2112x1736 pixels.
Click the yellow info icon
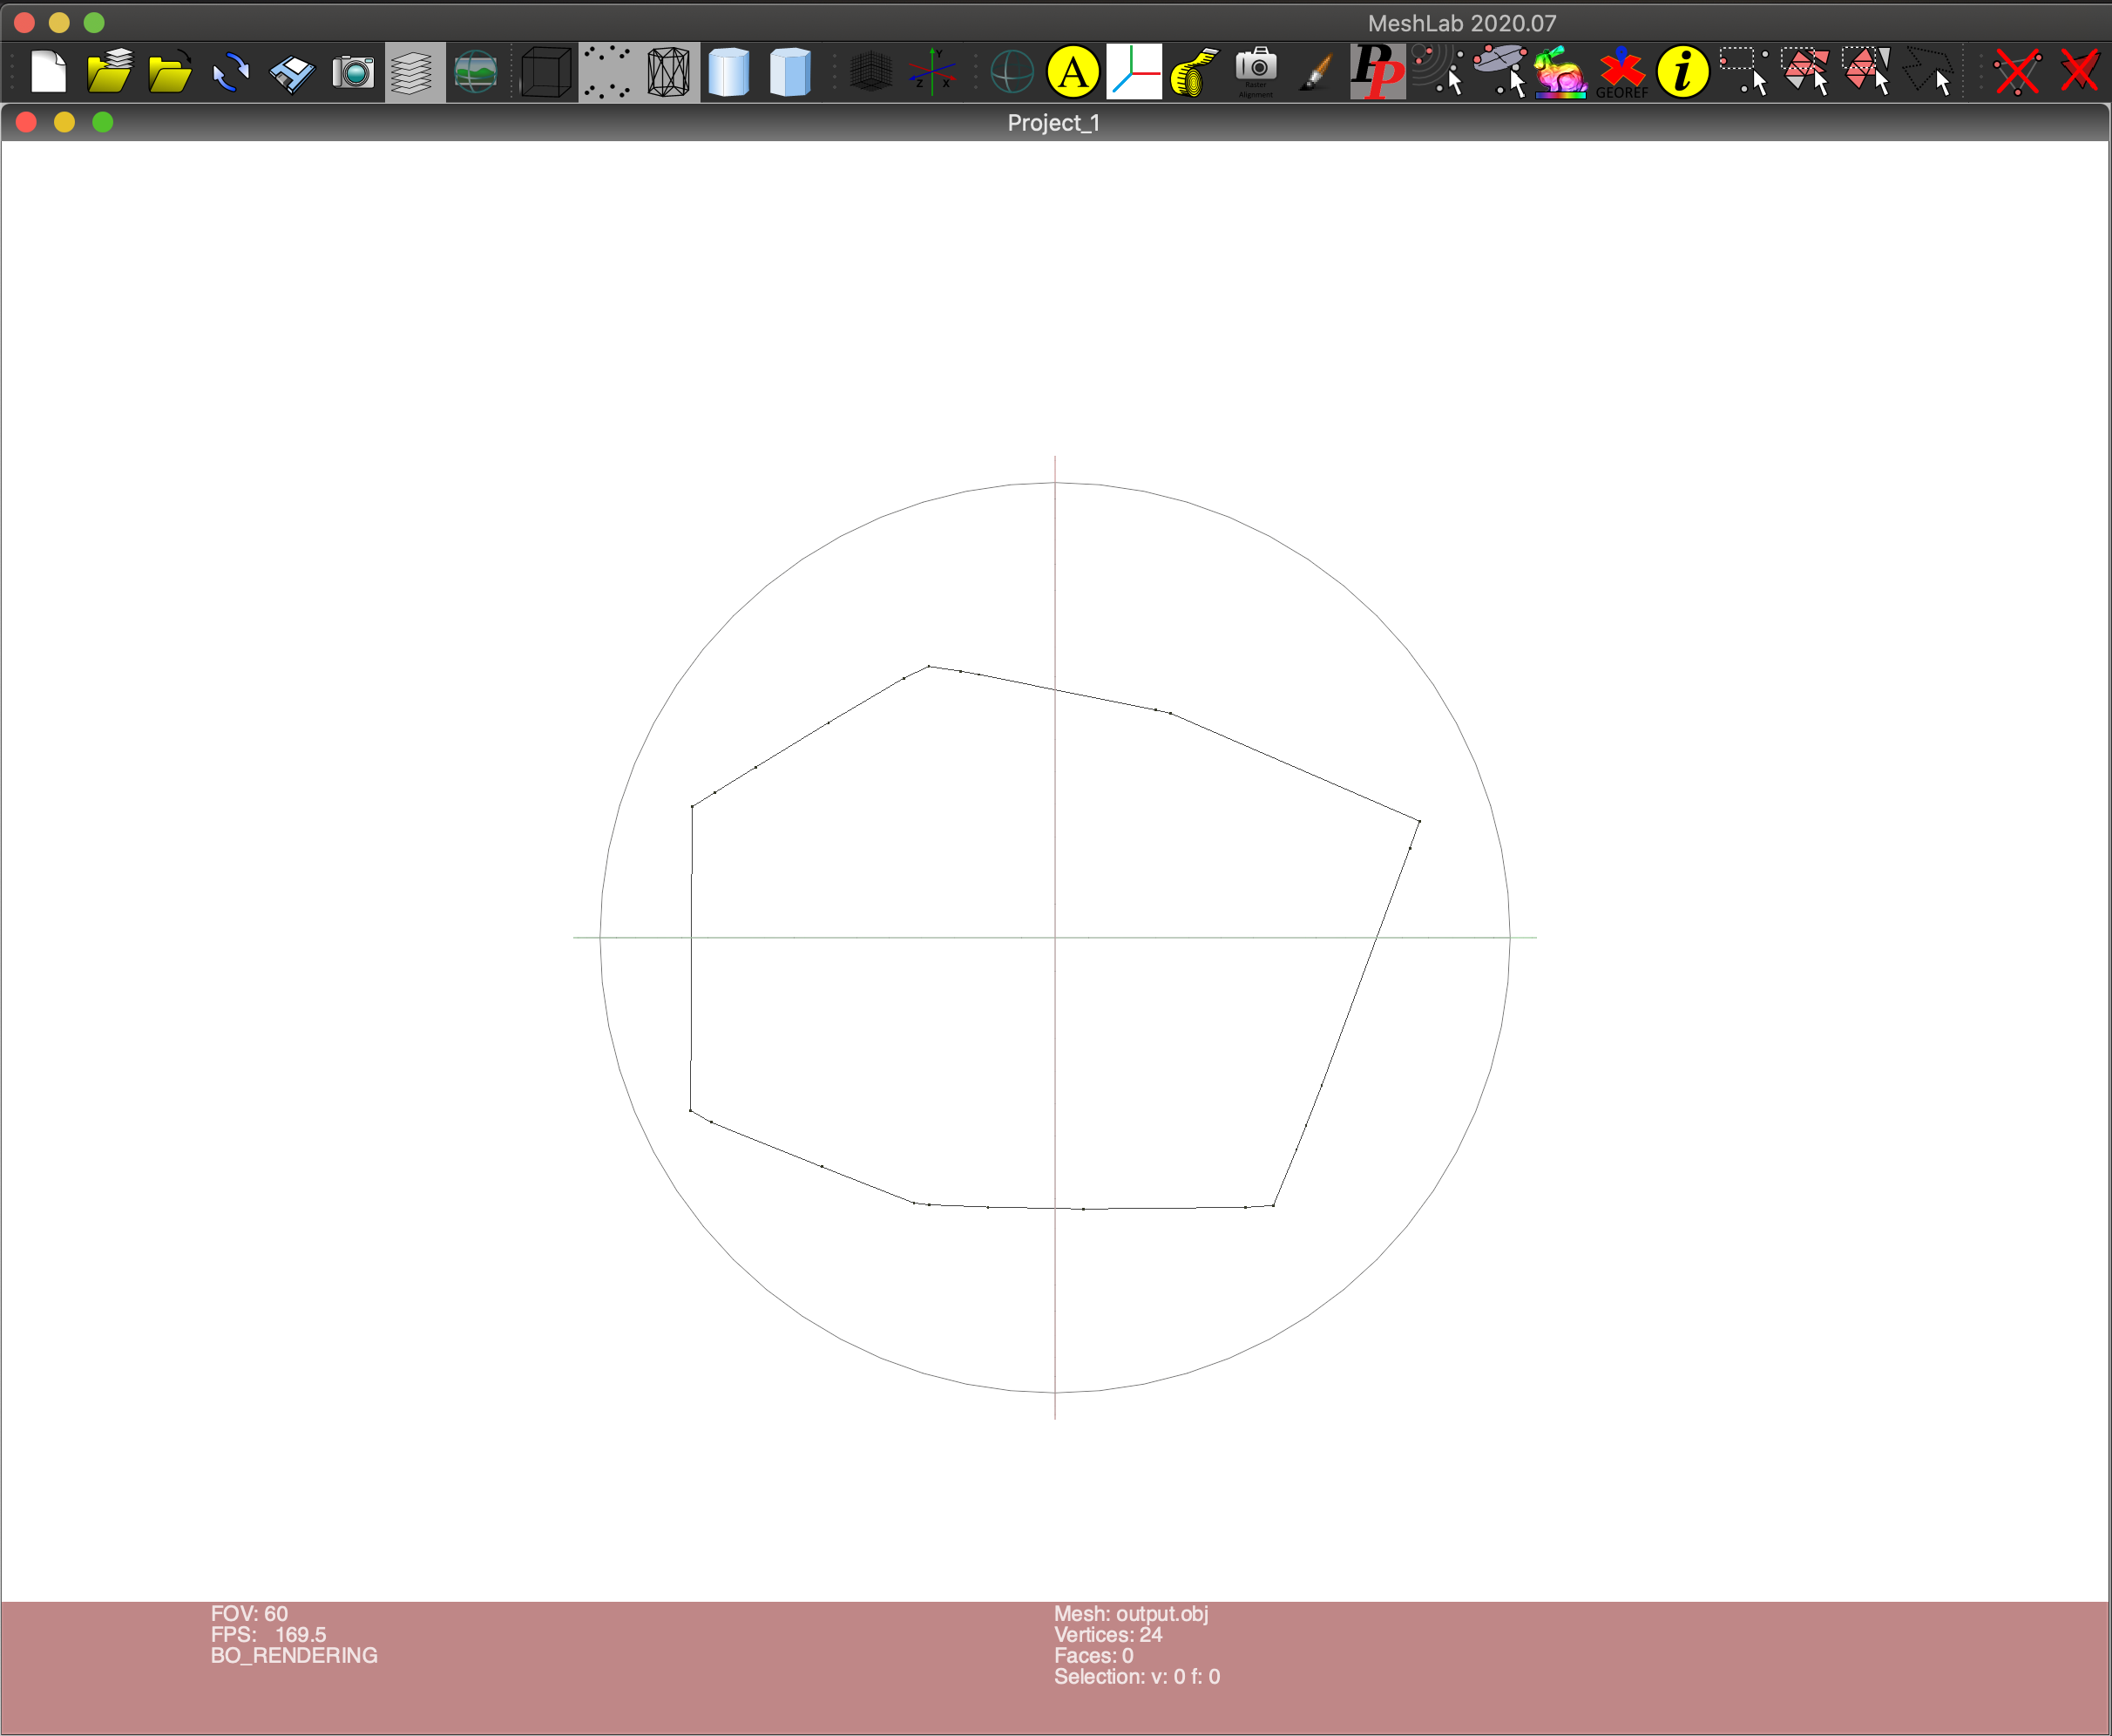pos(1682,72)
